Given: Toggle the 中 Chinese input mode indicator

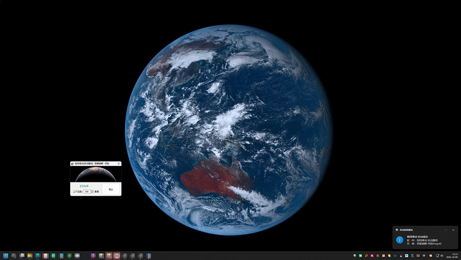Looking at the screenshot, I should [424, 255].
